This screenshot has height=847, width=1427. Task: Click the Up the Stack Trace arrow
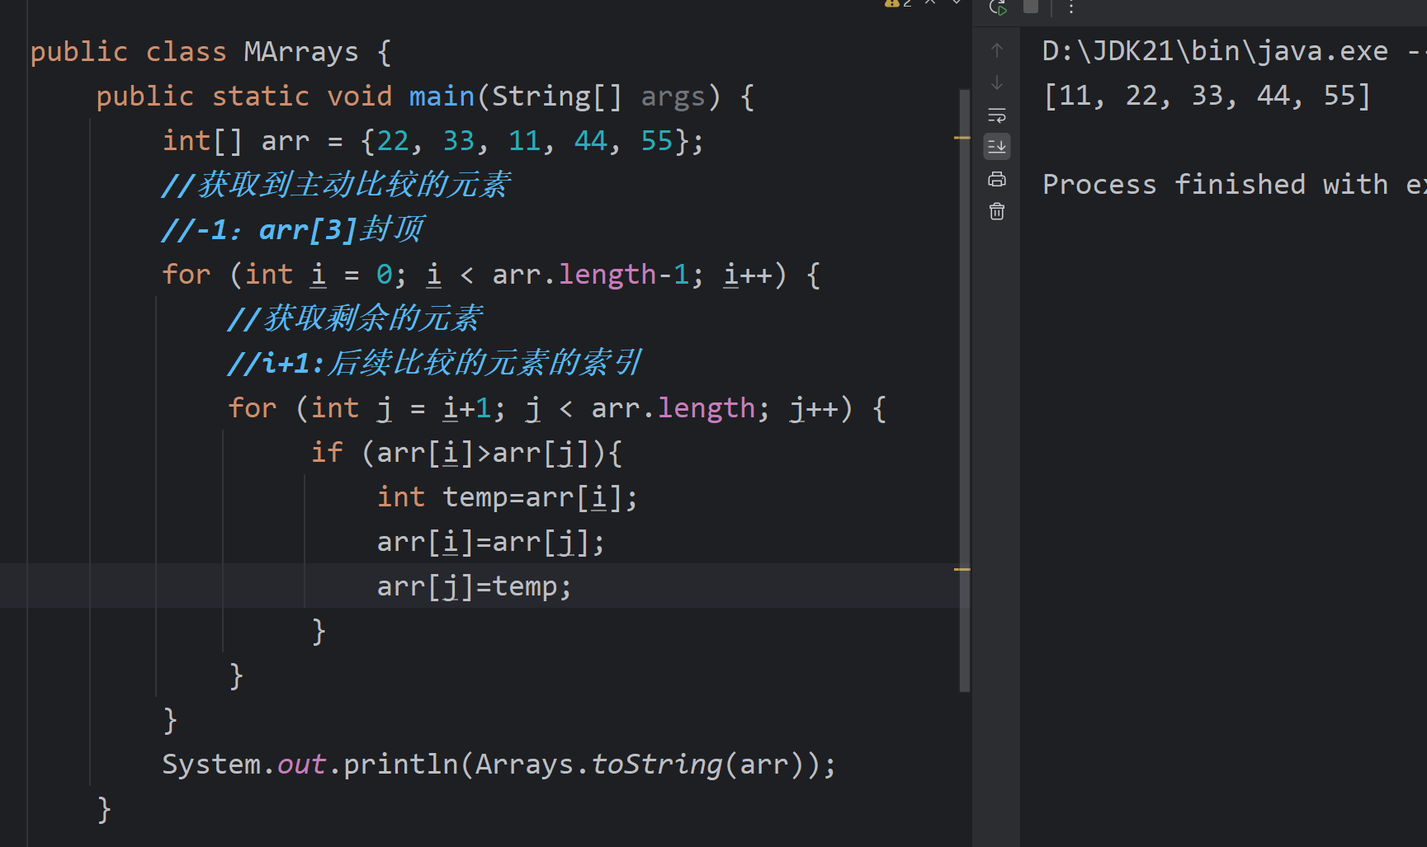(x=997, y=50)
